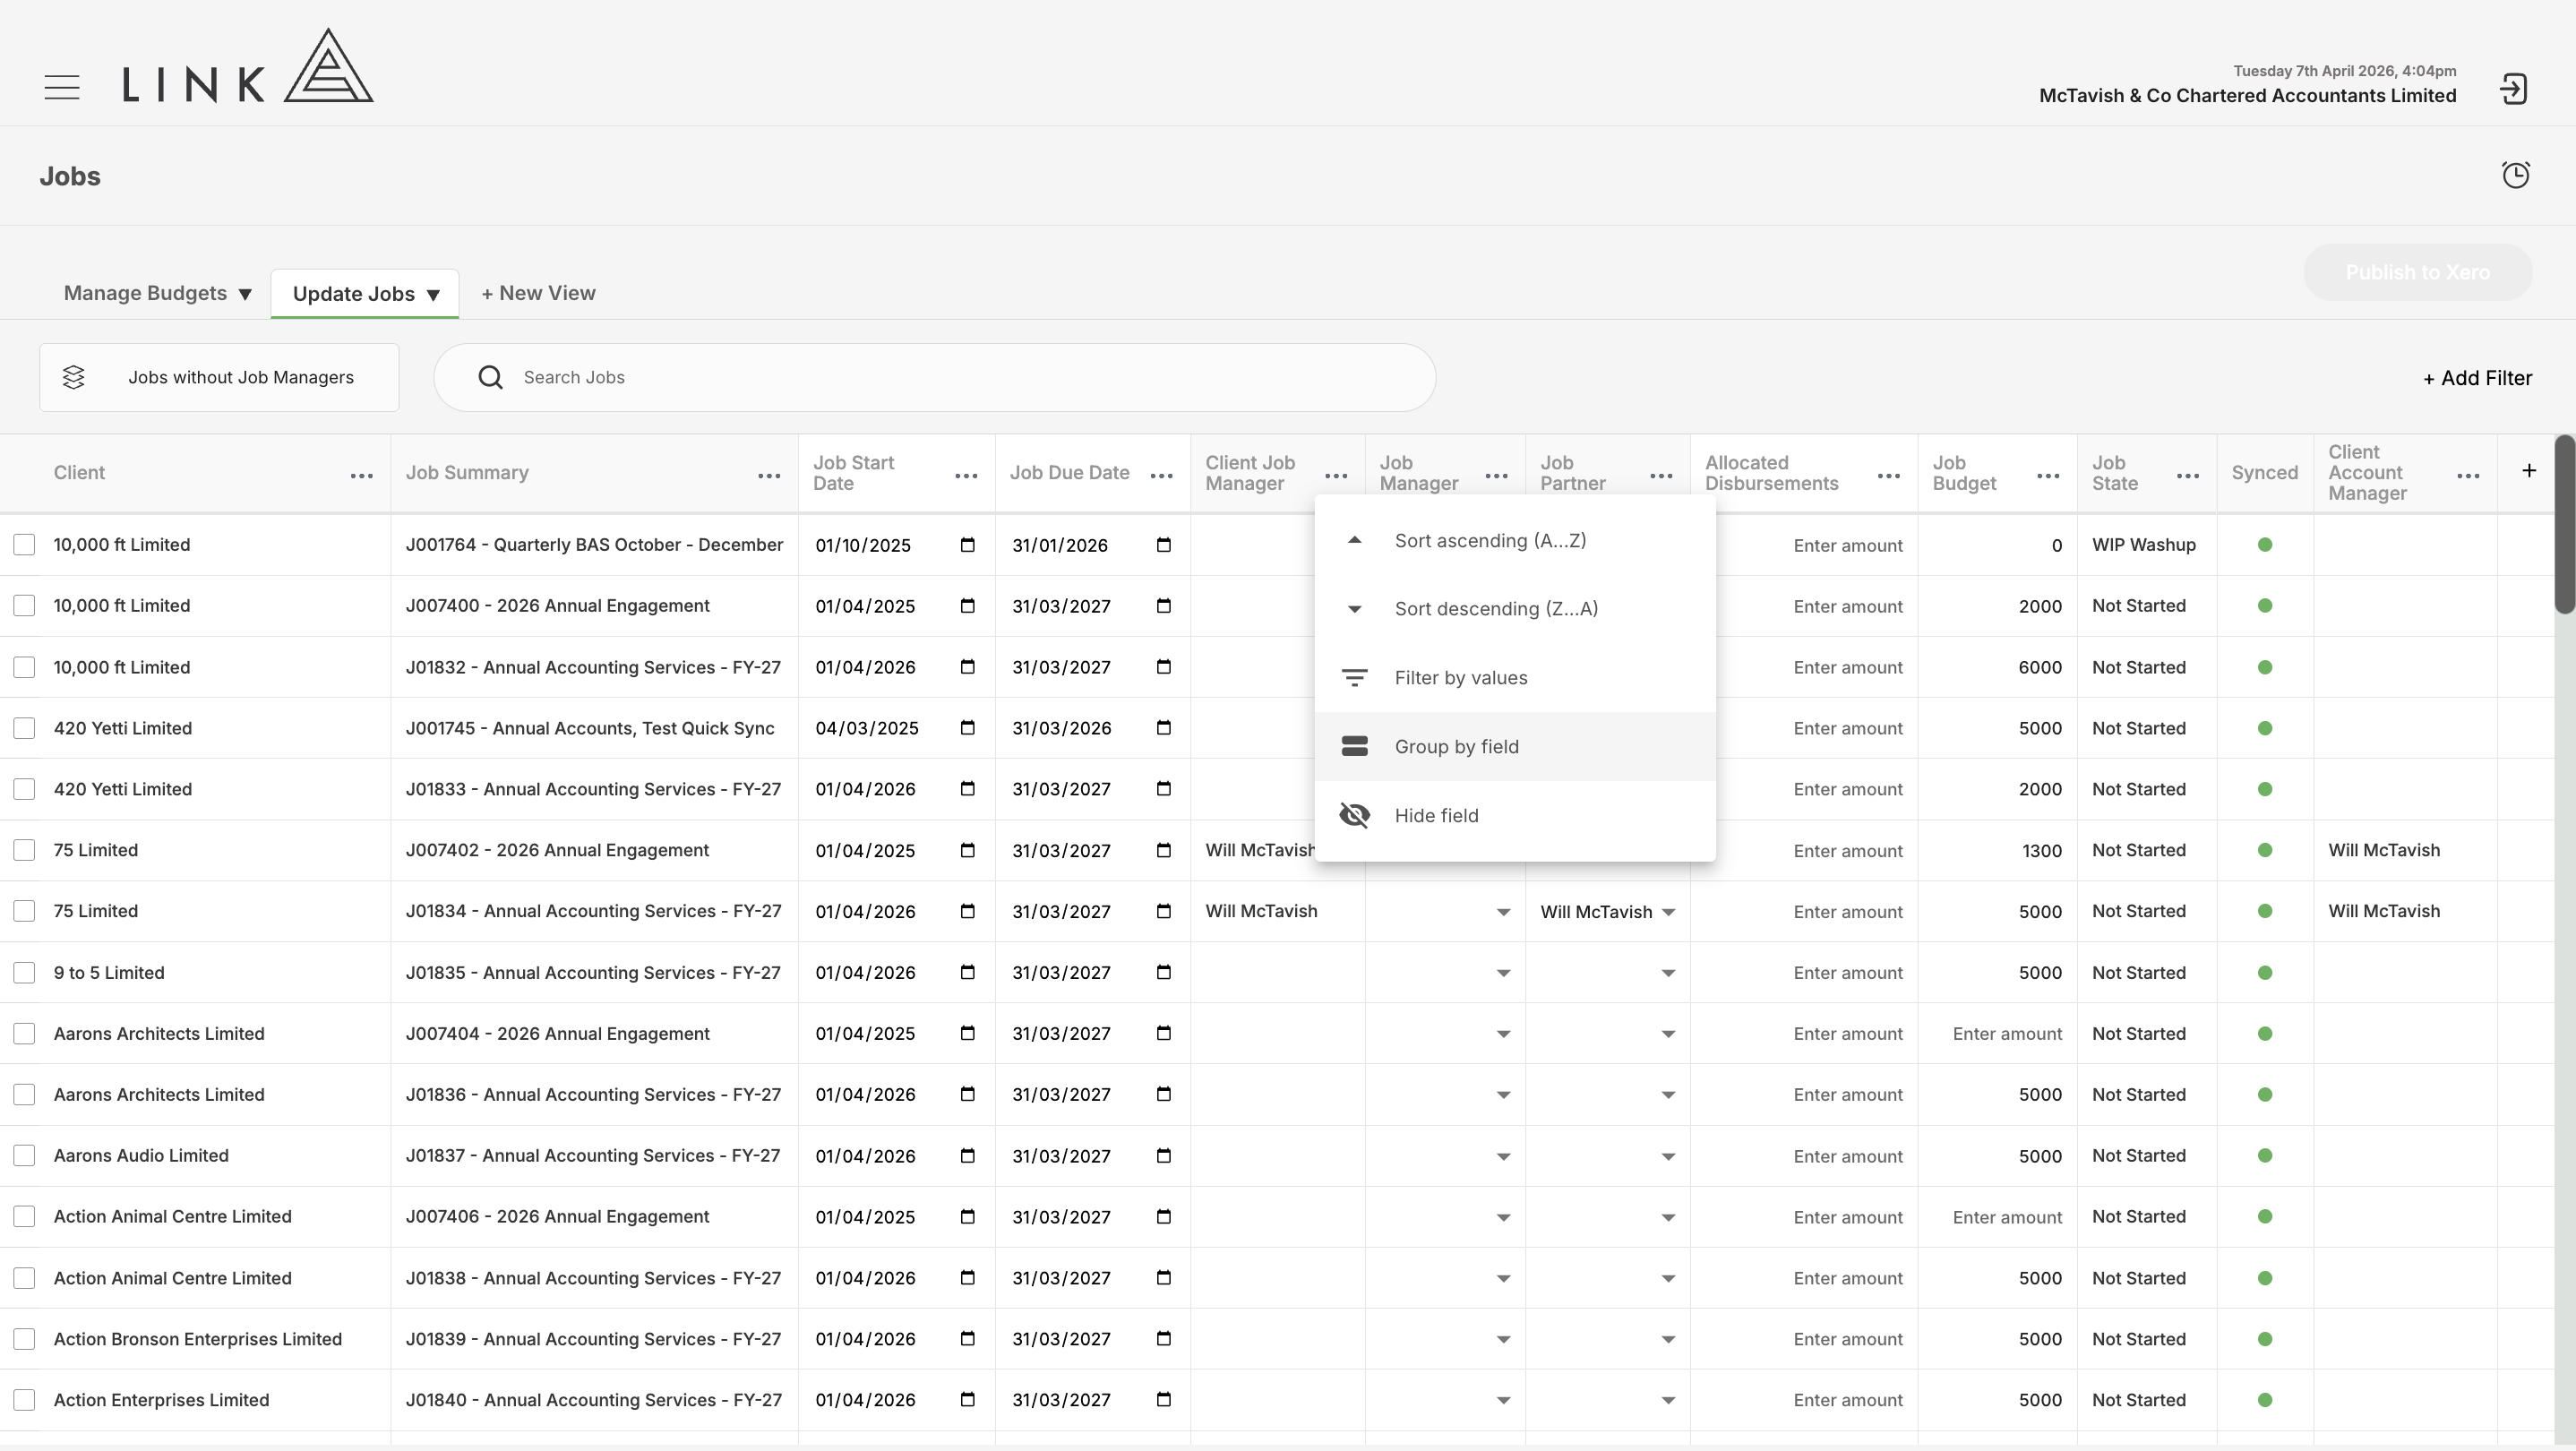Tick checkbox for 75 Limited J007402
The height and width of the screenshot is (1451, 2576).
pos(24,850)
